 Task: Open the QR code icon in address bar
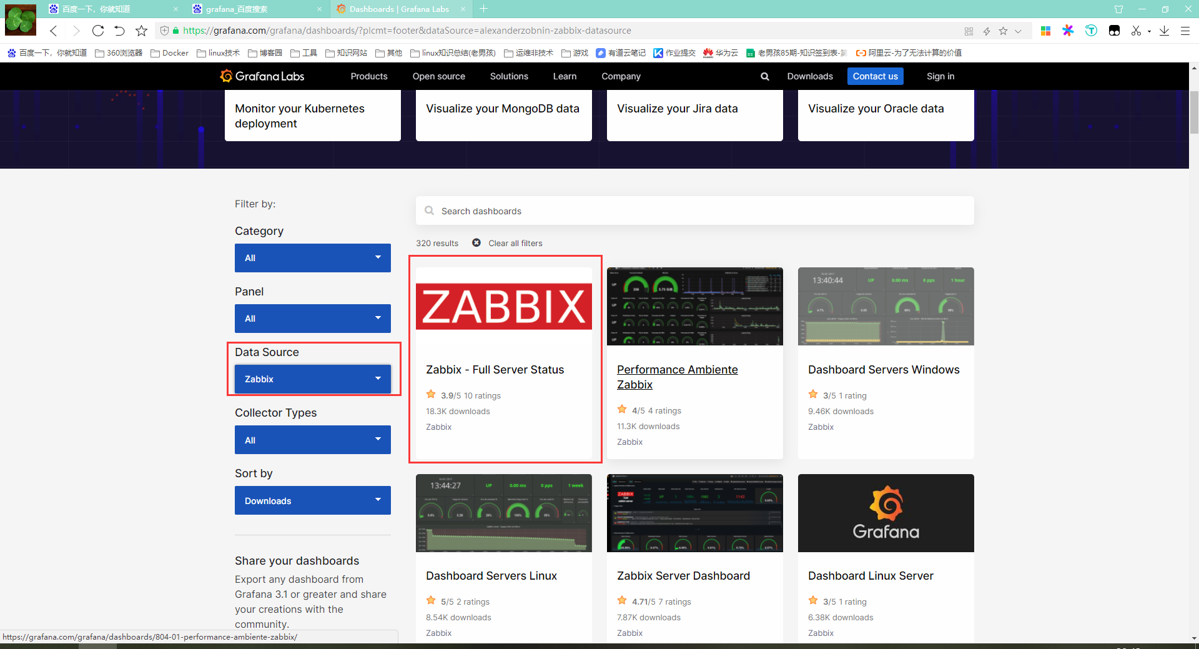point(969,31)
